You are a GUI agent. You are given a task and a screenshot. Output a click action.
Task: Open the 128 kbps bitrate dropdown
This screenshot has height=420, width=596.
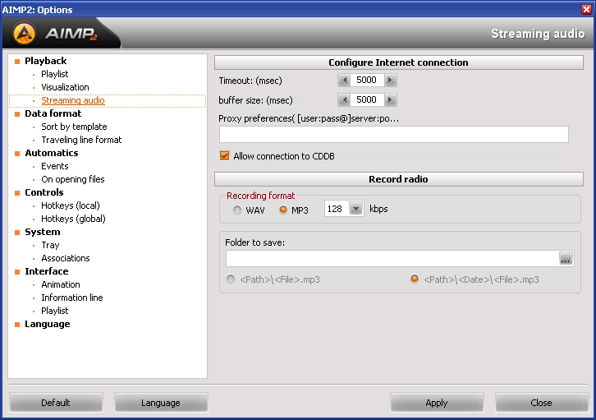click(356, 209)
